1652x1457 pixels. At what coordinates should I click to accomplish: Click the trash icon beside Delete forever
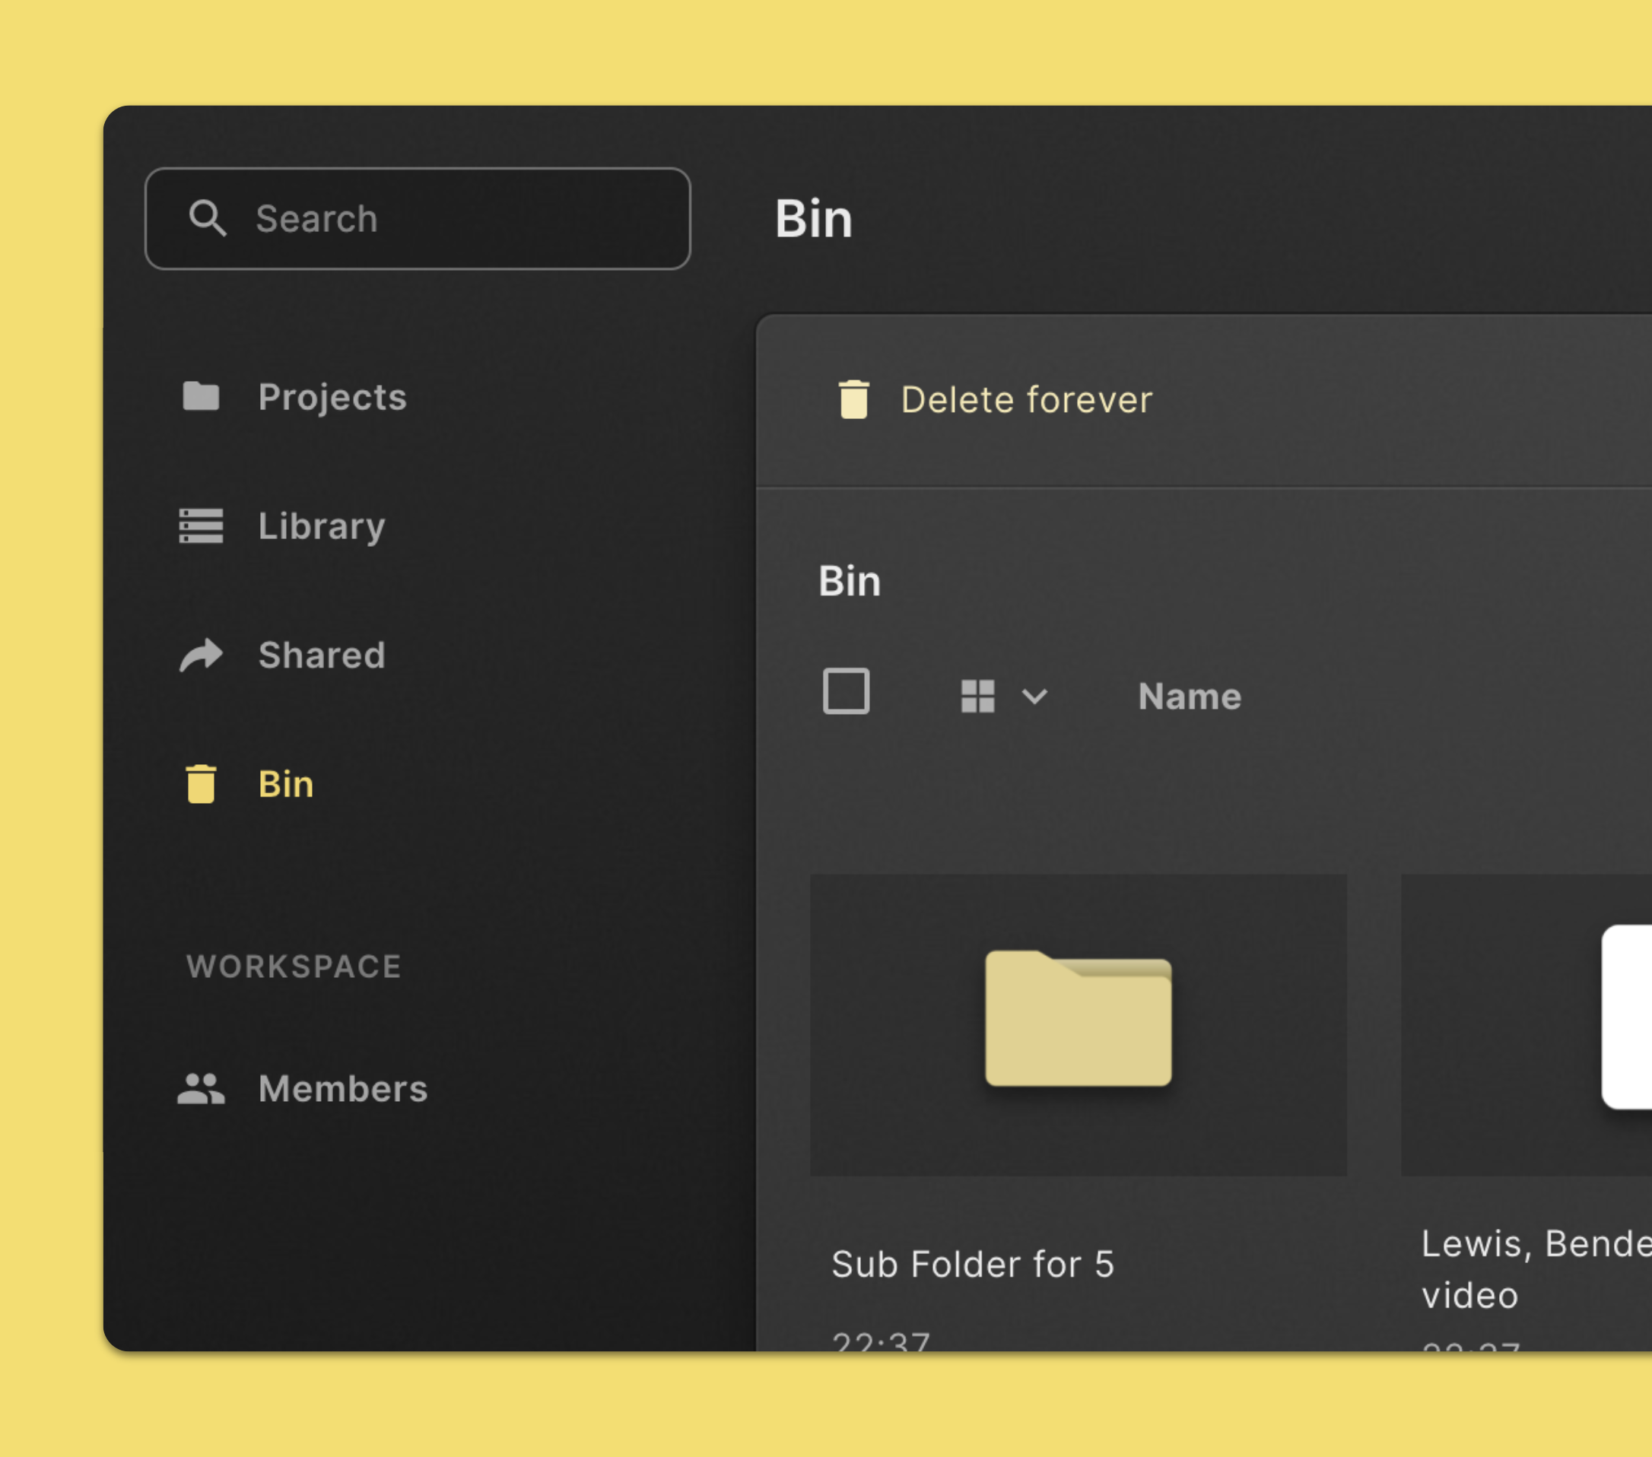coord(853,399)
